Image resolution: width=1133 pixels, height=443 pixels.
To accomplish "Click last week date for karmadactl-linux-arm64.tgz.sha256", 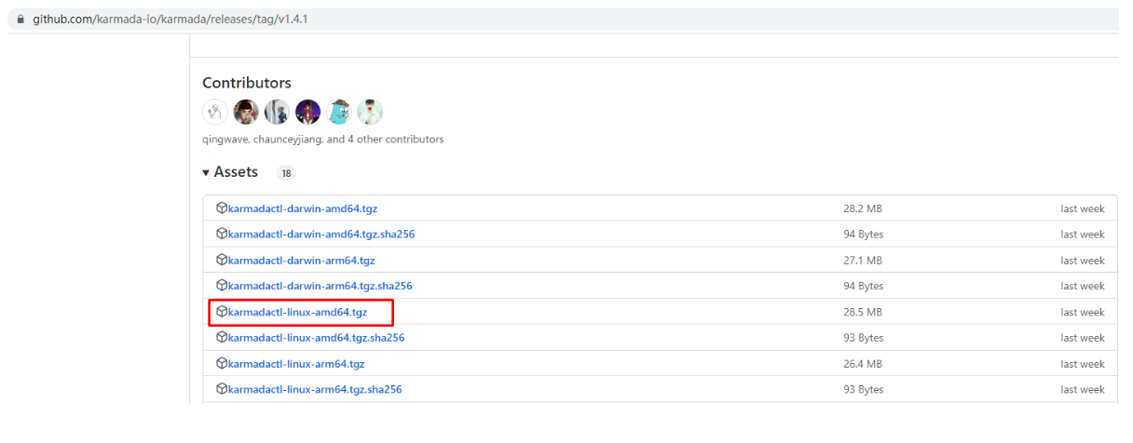I will tap(1083, 389).
